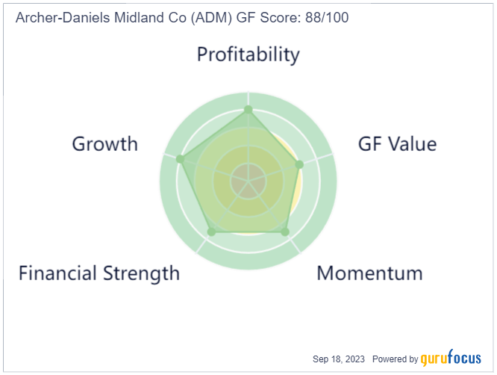The width and height of the screenshot is (497, 375).
Task: Click the innermost circle of the radar
Action: [248, 182]
